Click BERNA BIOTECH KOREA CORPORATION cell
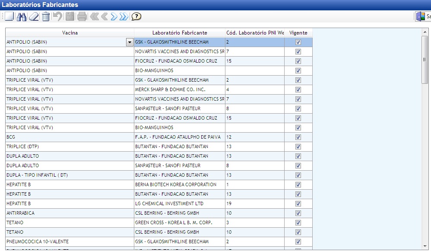The width and height of the screenshot is (431, 251). point(180,185)
